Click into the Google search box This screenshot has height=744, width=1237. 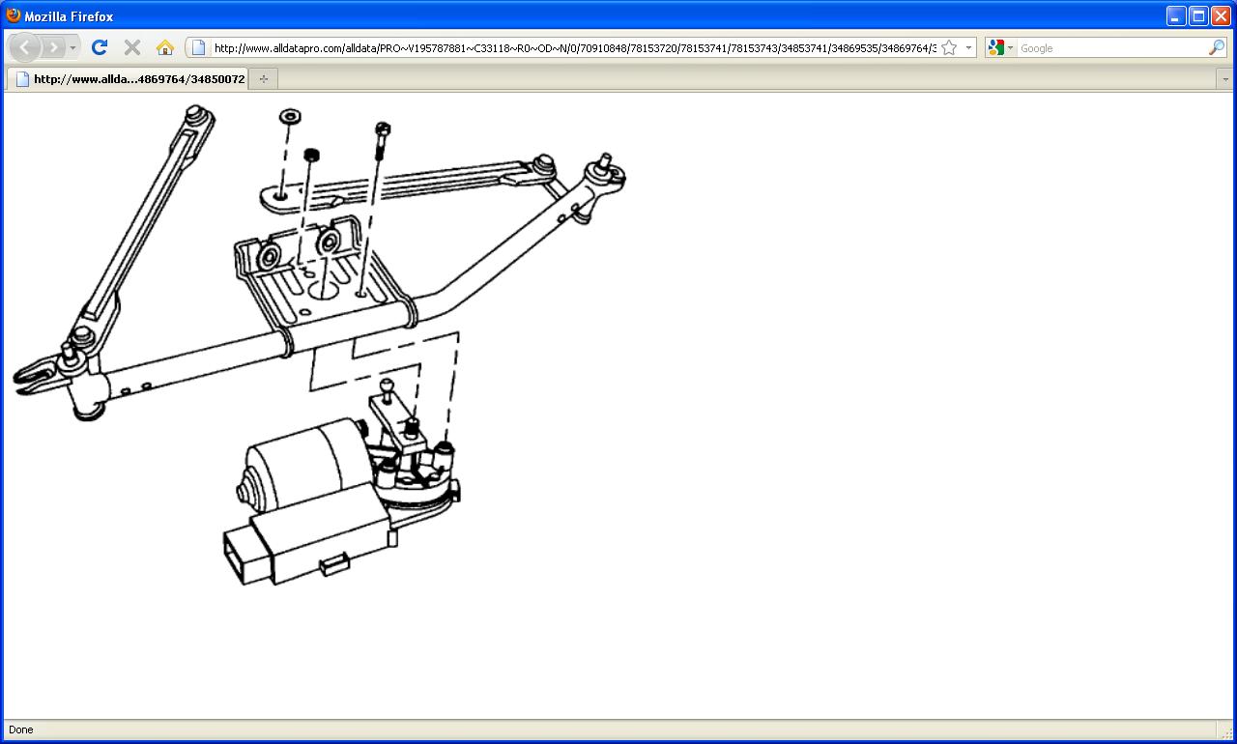pyautogui.click(x=1111, y=47)
